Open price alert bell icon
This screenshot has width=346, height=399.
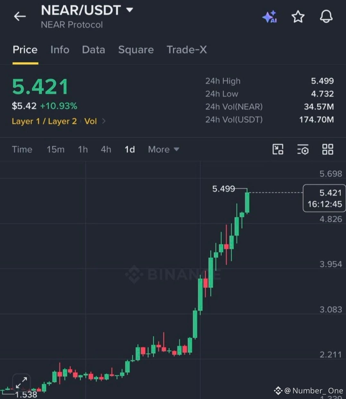tap(326, 17)
